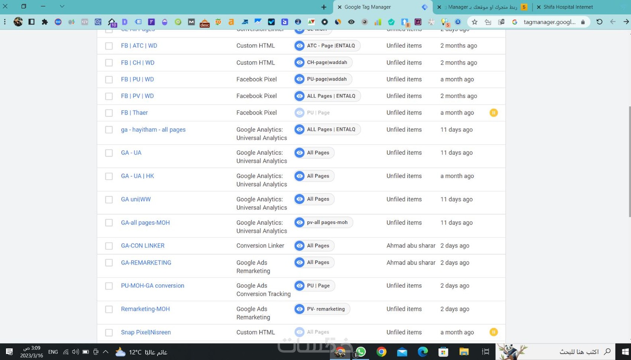Click the CH-page|waddah trigger chip
631x360 pixels.
[x=323, y=62]
